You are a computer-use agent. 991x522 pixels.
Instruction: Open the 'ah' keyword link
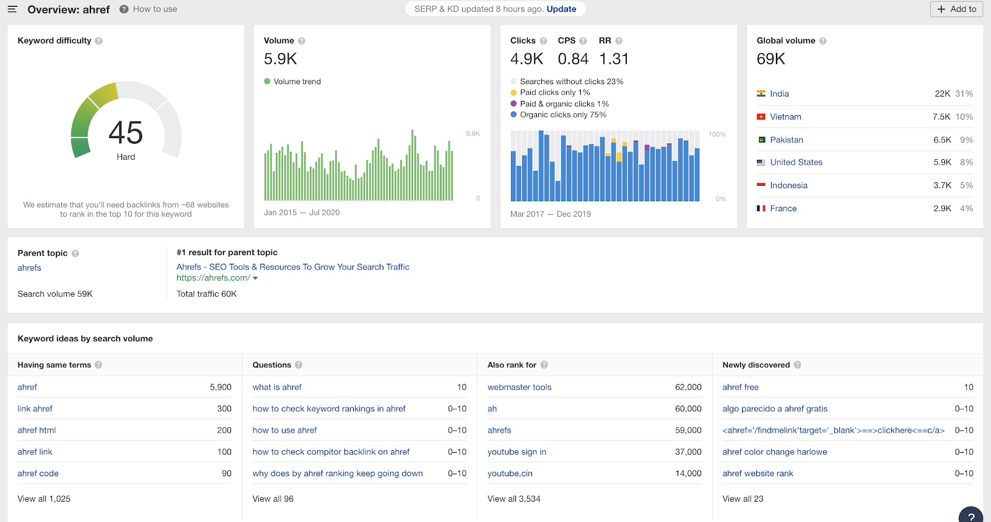click(492, 409)
